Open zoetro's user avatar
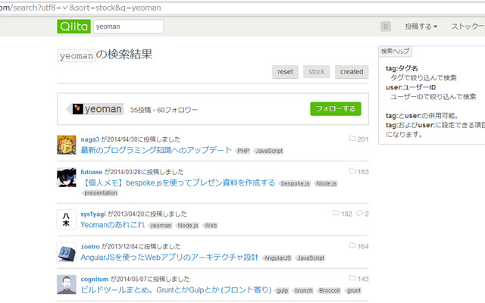Screen dimensions: 485x303 (67, 252)
